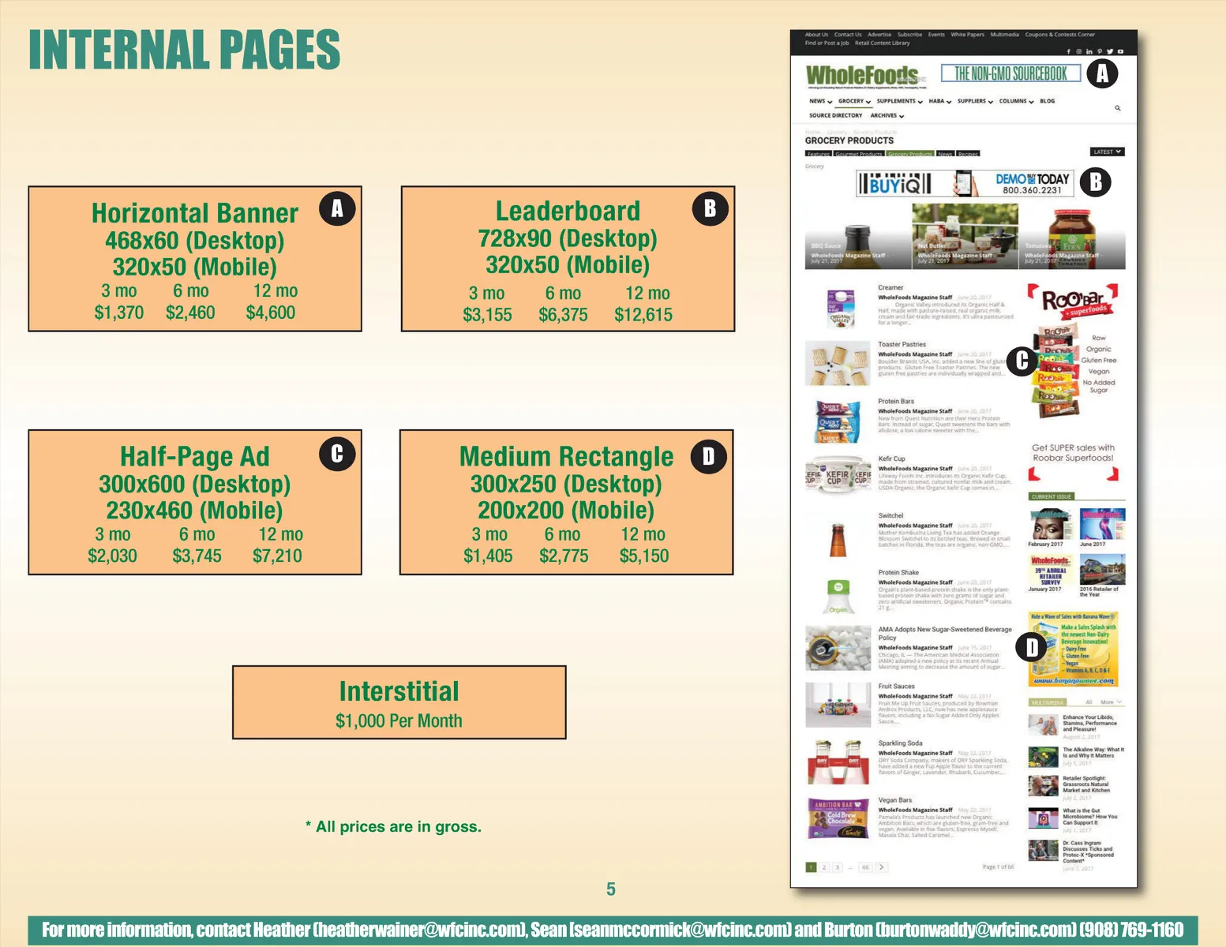Expand the SUPPLEMENTS menu dropdown
Image resolution: width=1226 pixels, height=947 pixels.
[899, 101]
